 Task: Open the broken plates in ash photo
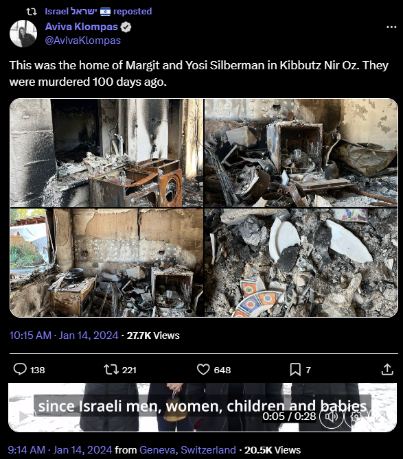(x=301, y=263)
